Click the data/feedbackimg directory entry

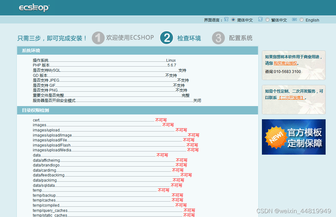click(112, 175)
